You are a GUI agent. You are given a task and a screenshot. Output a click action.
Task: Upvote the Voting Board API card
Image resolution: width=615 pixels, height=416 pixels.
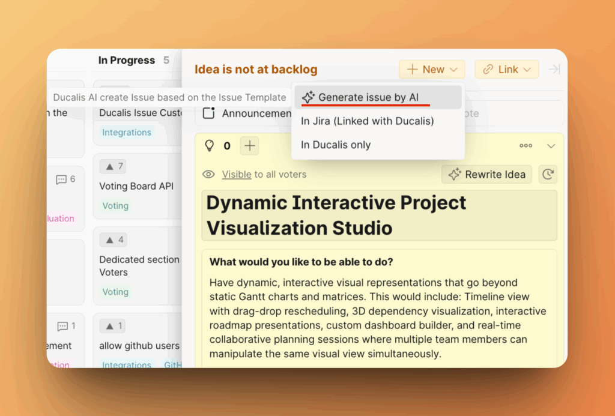pos(113,166)
